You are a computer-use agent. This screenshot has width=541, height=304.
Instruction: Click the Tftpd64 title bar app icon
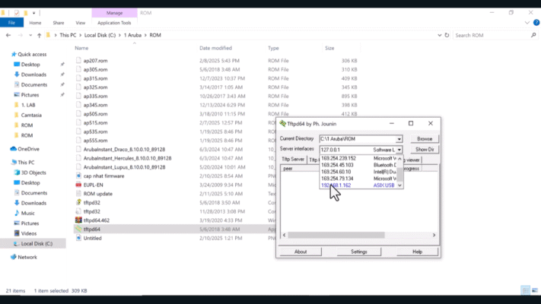click(x=283, y=123)
